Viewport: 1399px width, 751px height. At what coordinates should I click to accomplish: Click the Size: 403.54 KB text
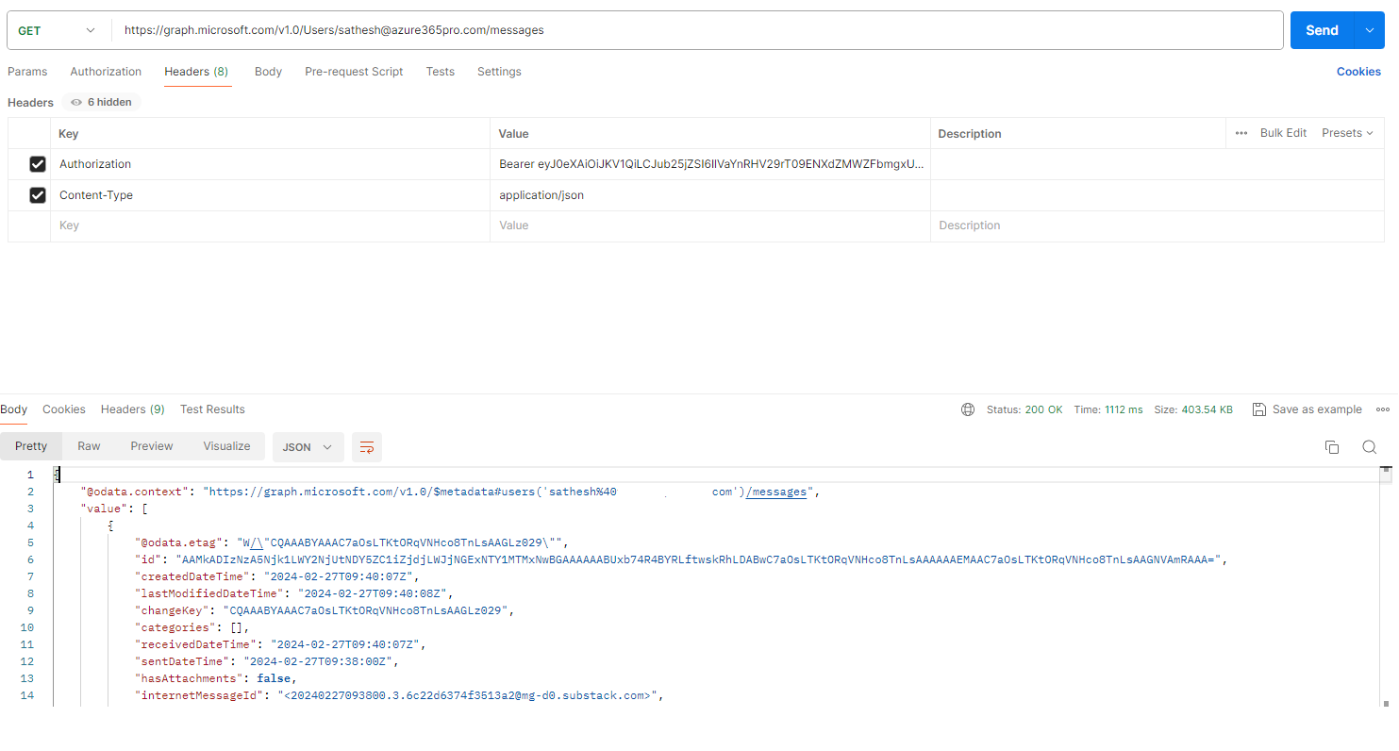[1193, 409]
